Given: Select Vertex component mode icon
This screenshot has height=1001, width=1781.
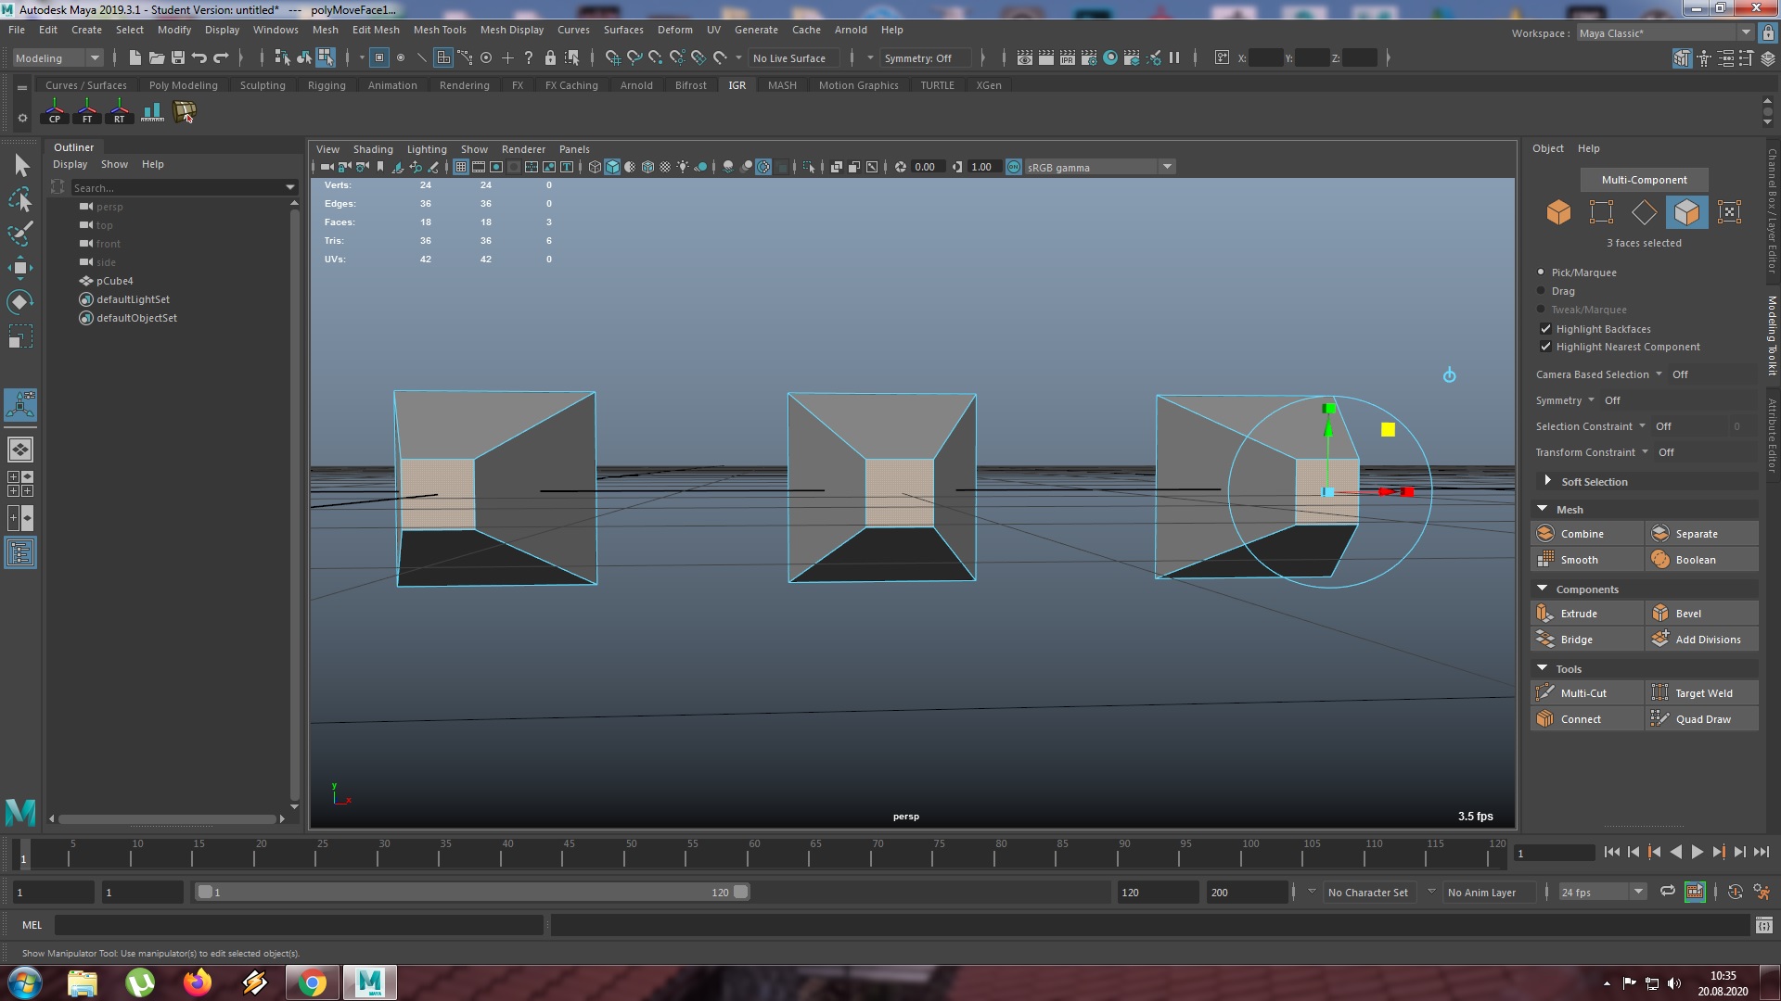Looking at the screenshot, I should 1600,212.
